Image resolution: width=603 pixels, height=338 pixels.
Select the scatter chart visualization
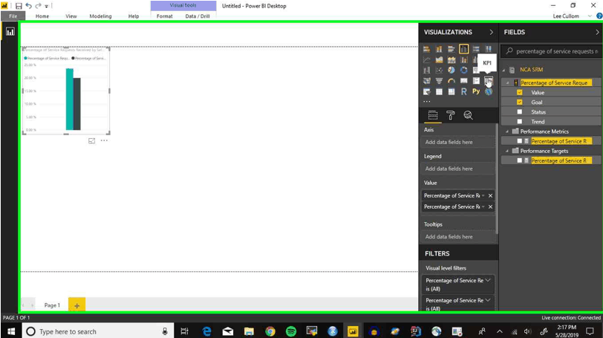439,71
